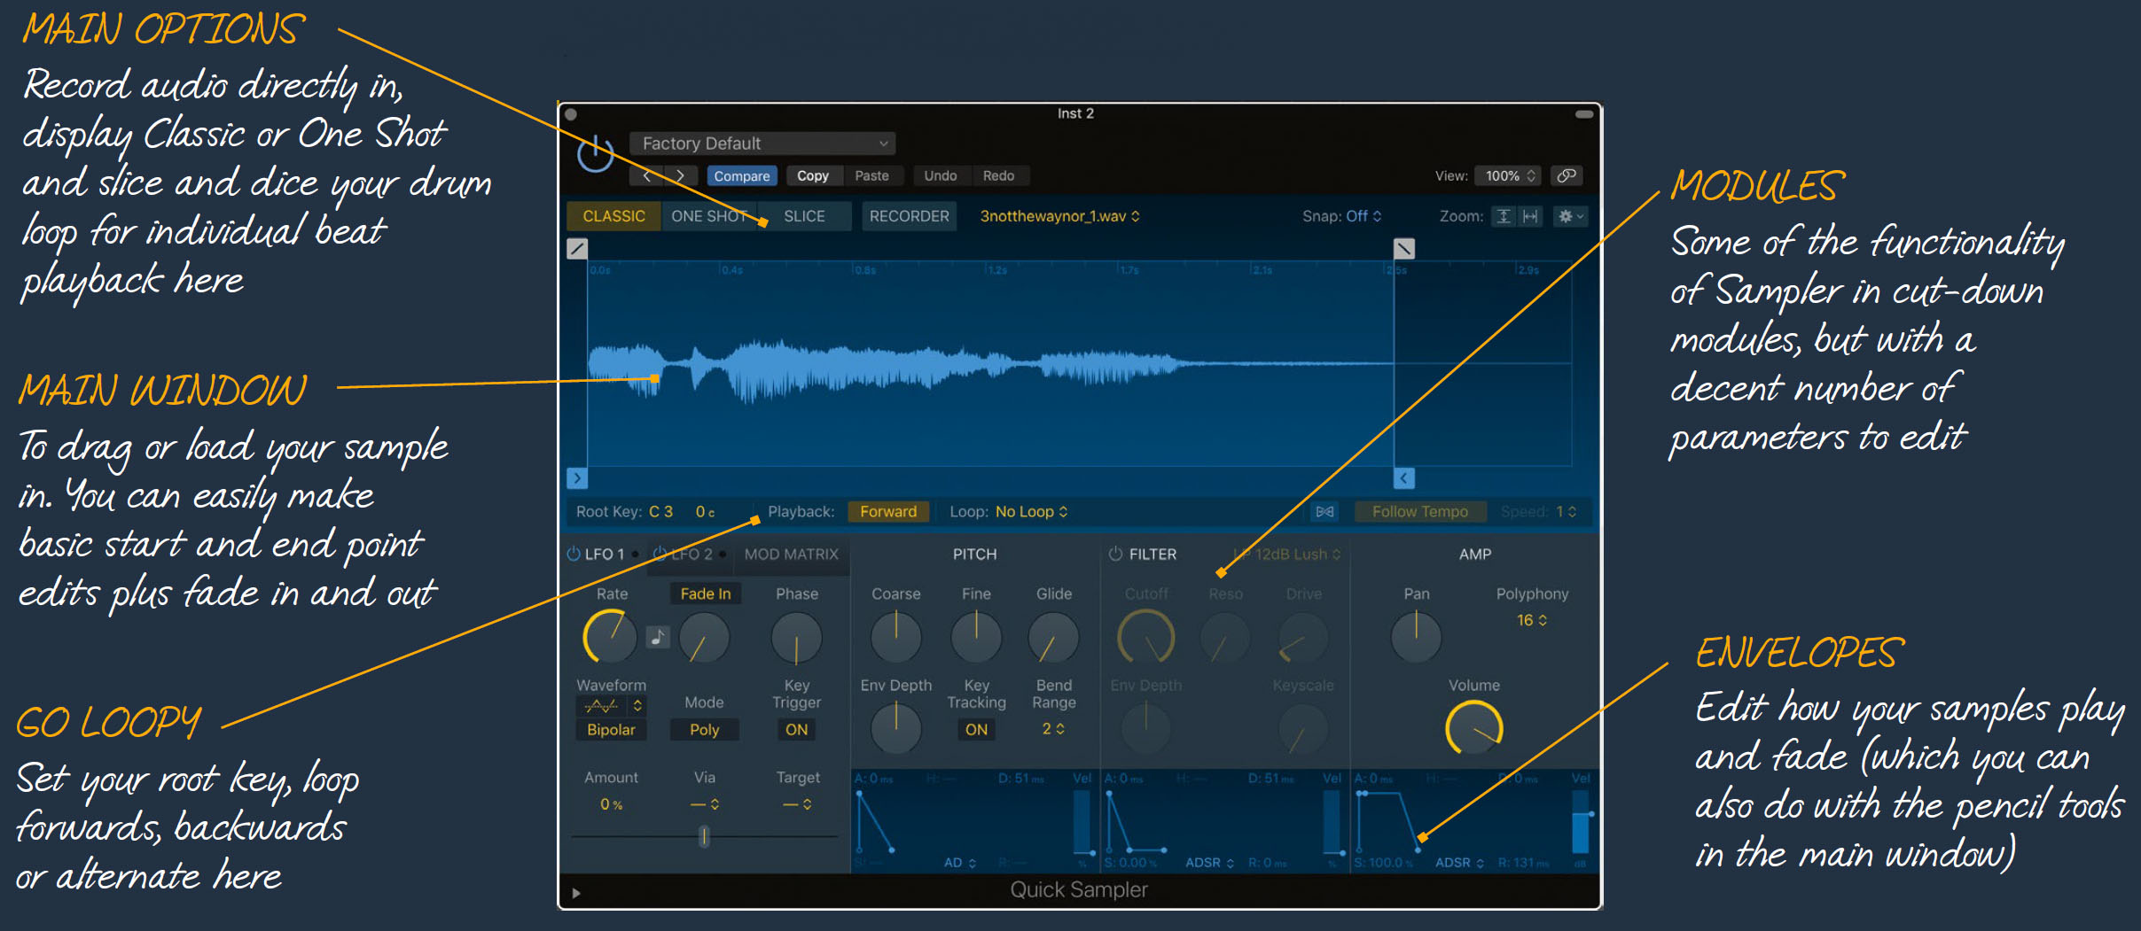Toggle the plug-in power button

(x=596, y=153)
